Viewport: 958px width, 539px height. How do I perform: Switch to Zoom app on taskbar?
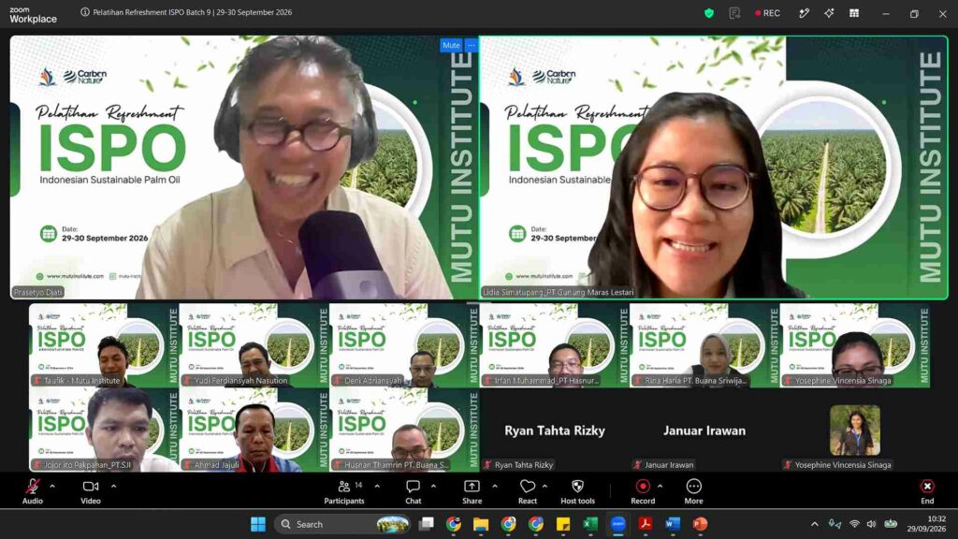(617, 524)
